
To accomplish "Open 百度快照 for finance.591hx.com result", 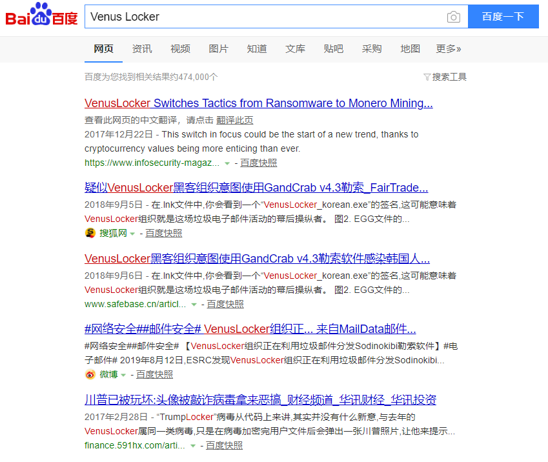I will (x=224, y=446).
